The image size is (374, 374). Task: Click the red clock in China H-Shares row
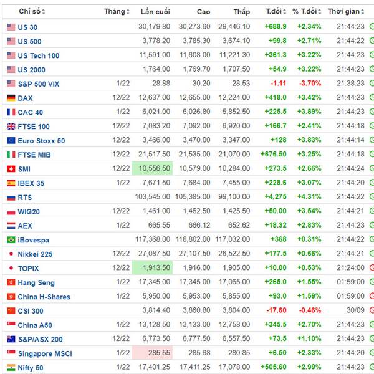click(x=372, y=295)
